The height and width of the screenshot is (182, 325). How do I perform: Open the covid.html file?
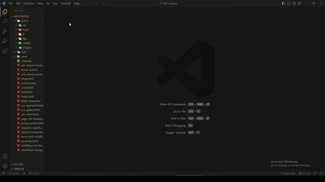point(27,87)
